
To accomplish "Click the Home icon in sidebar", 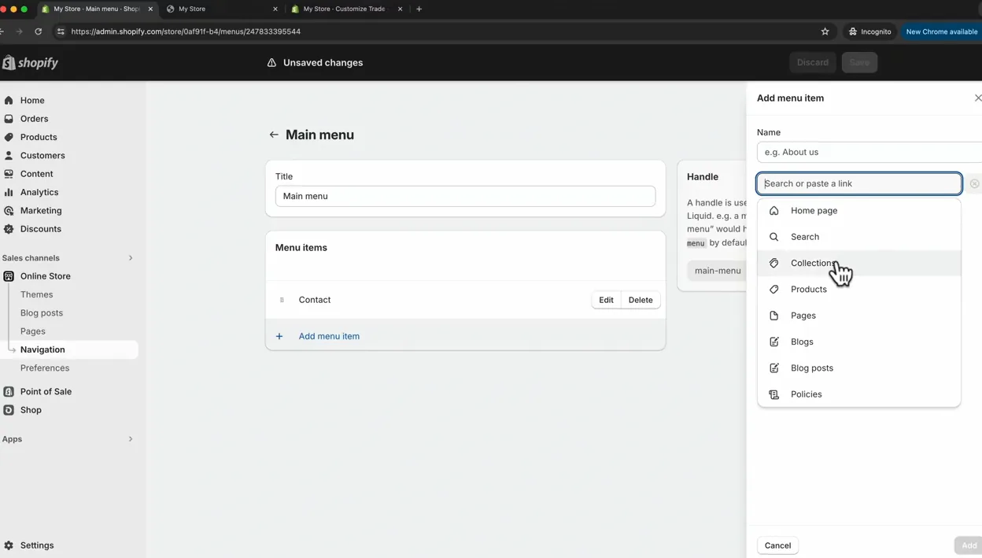I will coord(9,101).
